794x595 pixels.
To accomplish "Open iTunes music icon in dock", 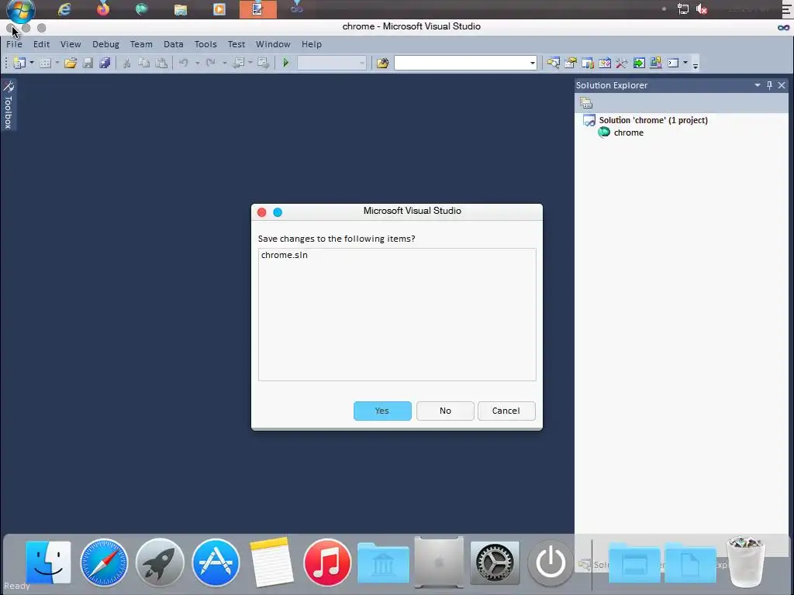I will point(327,562).
